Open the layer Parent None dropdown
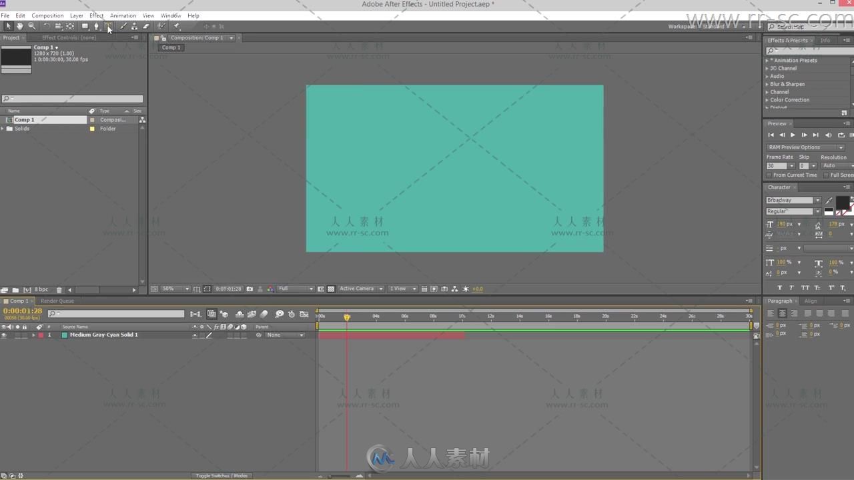 286,335
